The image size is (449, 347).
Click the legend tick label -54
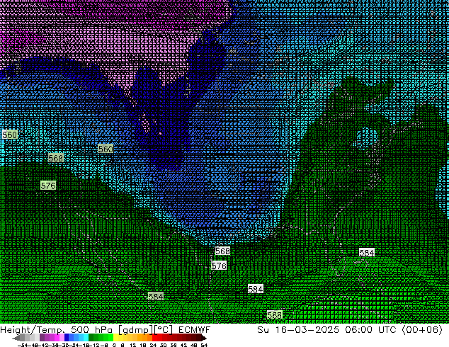[x=23, y=346]
